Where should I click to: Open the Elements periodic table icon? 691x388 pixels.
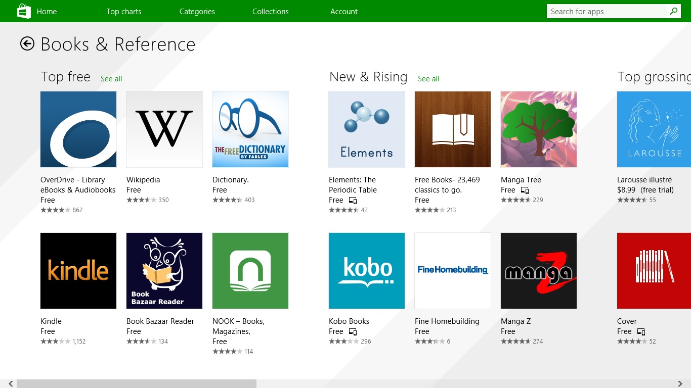coord(367,129)
